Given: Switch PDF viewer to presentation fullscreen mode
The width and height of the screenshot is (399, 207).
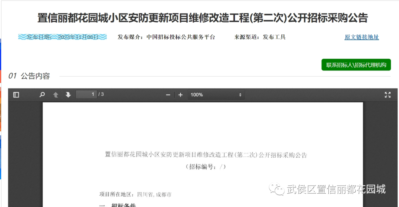Looking at the screenshot, I should 388,95.
